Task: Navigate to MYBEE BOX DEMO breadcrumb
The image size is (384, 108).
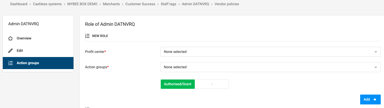Action: point(82,4)
